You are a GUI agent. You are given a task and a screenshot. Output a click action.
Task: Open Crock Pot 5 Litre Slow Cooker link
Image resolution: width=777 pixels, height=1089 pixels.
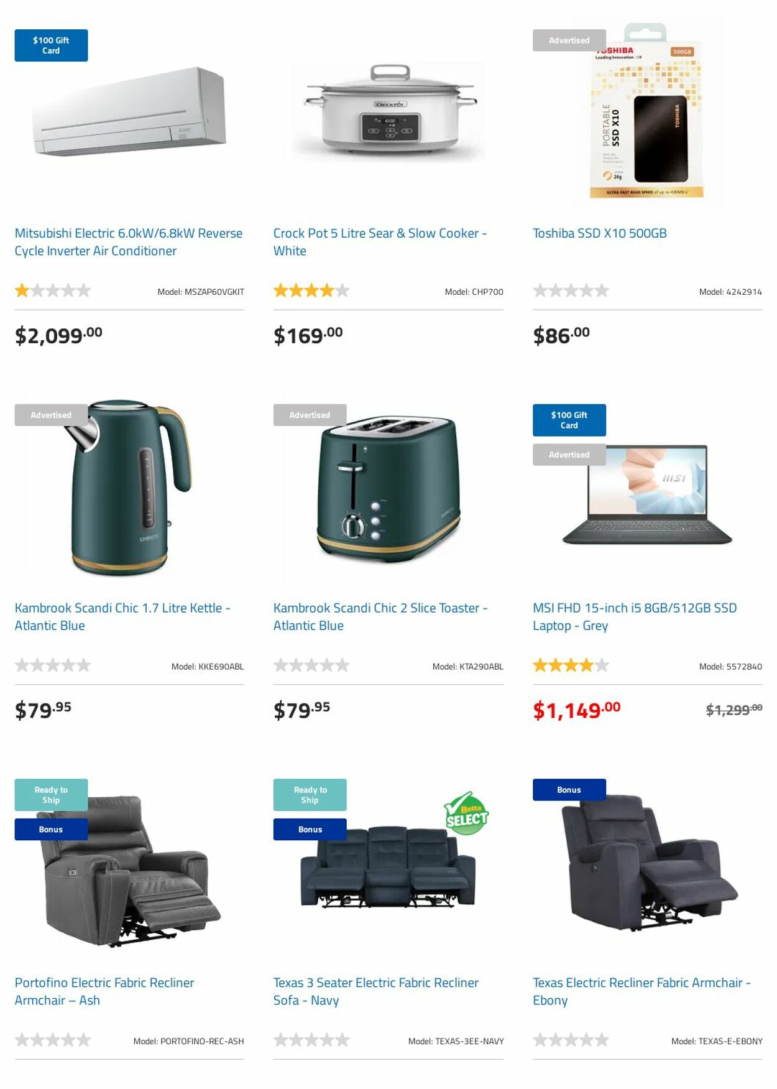(380, 242)
